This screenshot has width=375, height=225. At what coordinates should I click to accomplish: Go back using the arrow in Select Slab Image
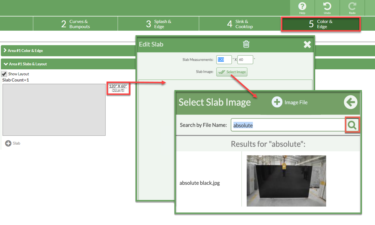coord(350,102)
